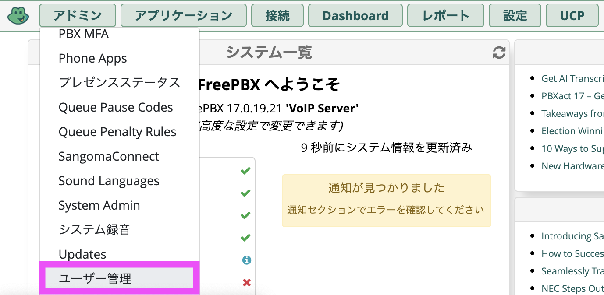
Task: Select PBX MFA from the admin menu
Action: coord(119,34)
